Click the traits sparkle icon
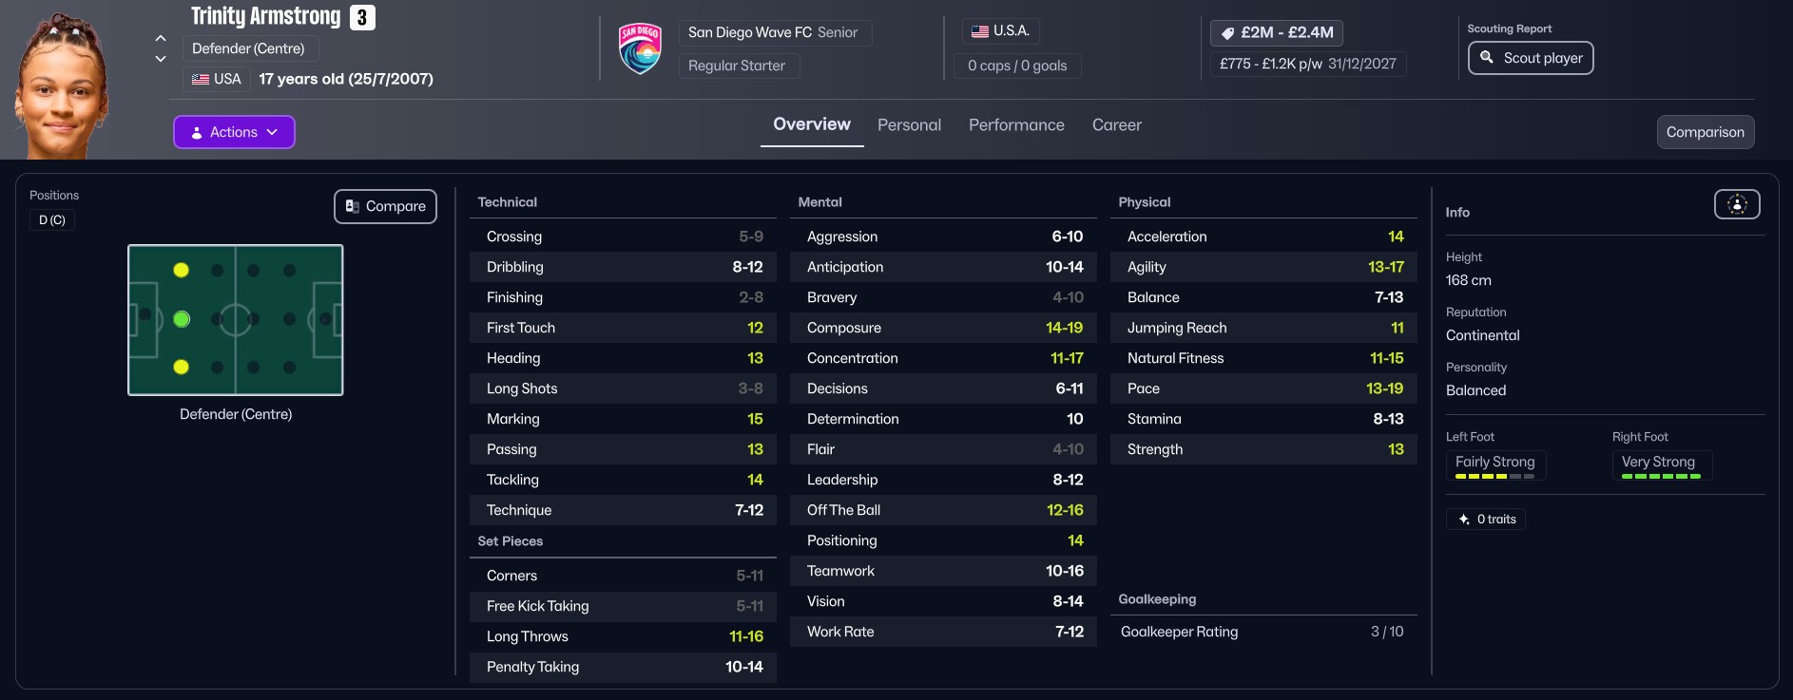This screenshot has width=1793, height=700. click(1464, 520)
